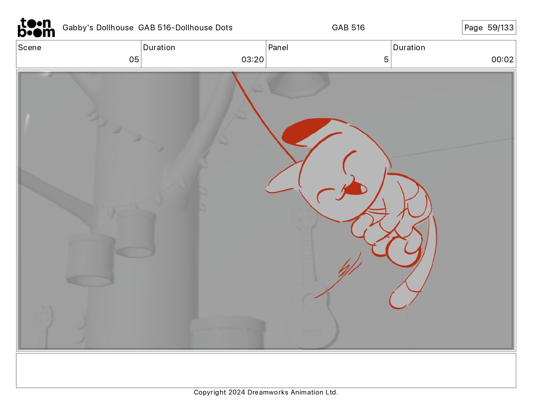Select the panel number '5'
The width and height of the screenshot is (533, 412).
click(386, 60)
